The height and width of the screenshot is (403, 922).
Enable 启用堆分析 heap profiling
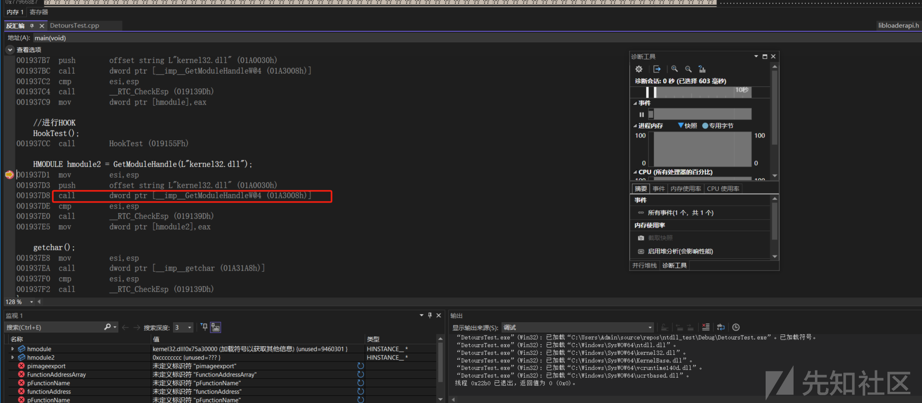[680, 251]
